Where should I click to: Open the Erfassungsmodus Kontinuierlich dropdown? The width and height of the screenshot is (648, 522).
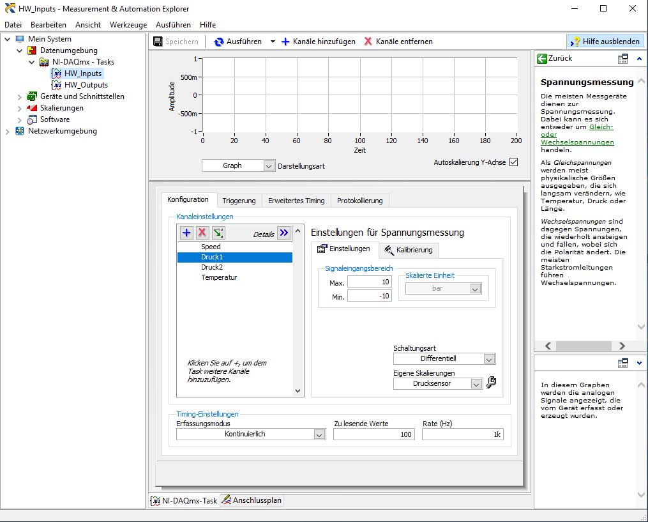(319, 434)
